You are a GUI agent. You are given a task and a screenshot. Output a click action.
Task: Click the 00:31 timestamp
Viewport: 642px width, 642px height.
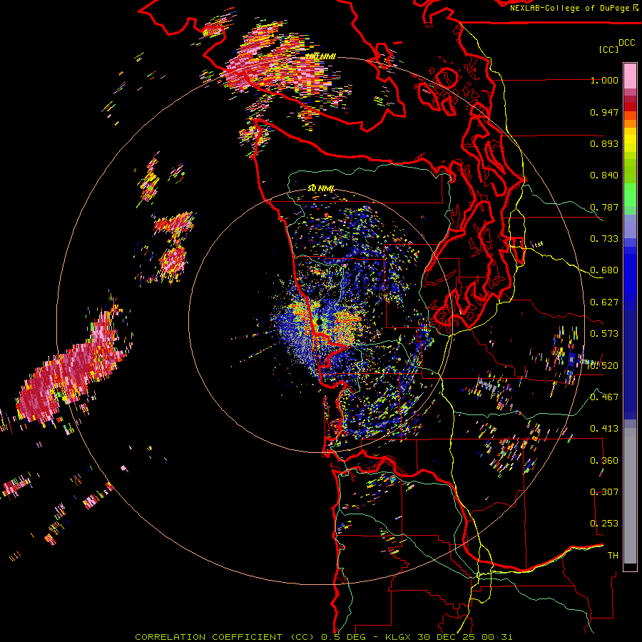point(497,637)
